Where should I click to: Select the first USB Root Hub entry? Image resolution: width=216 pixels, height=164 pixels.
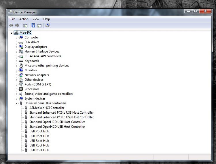click(x=39, y=131)
